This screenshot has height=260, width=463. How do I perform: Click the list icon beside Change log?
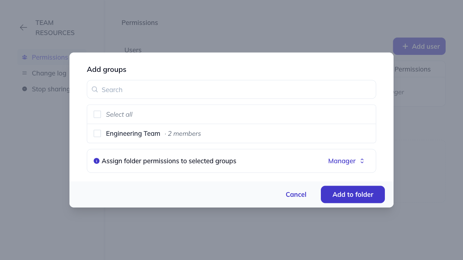(x=24, y=73)
